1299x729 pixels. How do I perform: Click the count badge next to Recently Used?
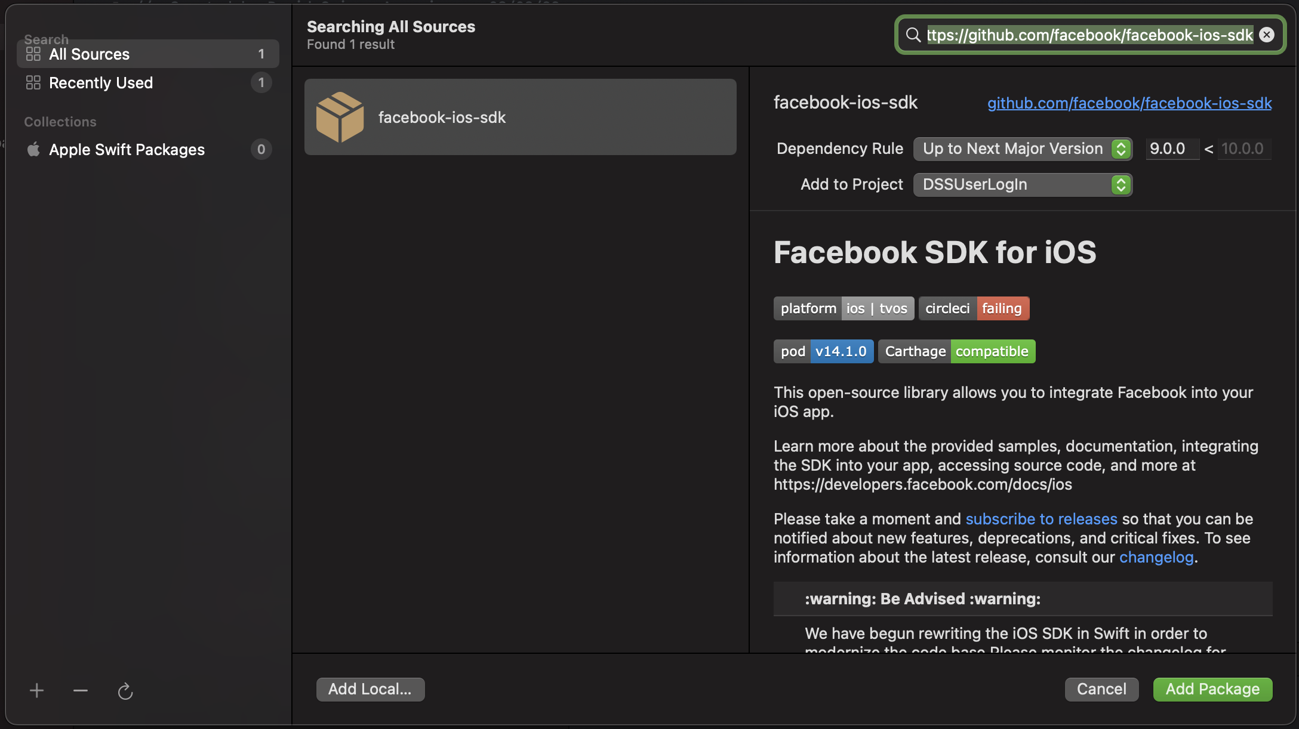(x=261, y=82)
